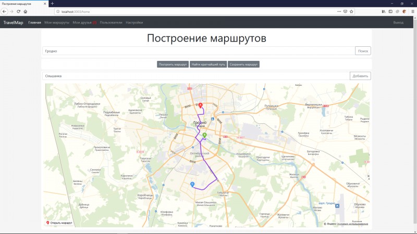Open the TravelMap brand link
Screen dimensions: 417x234
coord(13,22)
